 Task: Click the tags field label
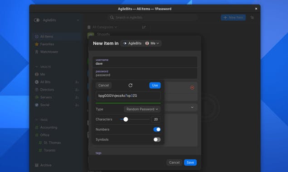coord(98,153)
